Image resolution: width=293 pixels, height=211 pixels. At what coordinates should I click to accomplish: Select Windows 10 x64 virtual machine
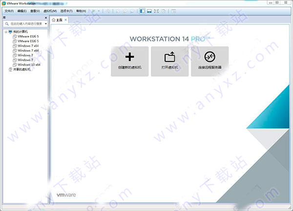point(29,64)
